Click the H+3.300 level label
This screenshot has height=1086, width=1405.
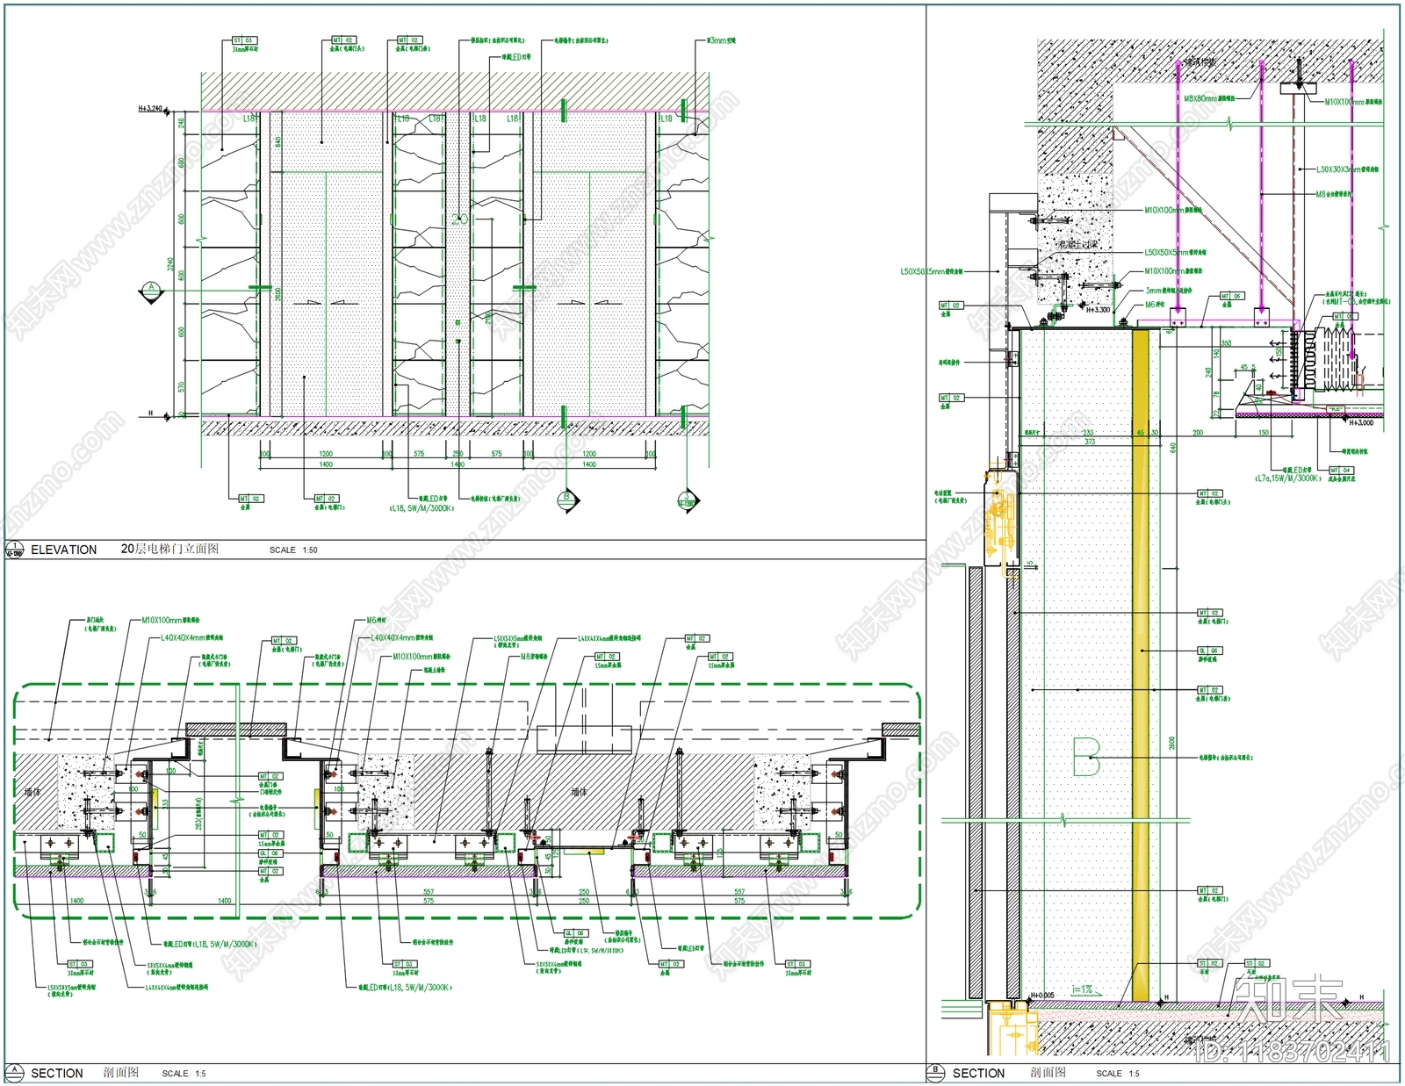pos(1098,310)
